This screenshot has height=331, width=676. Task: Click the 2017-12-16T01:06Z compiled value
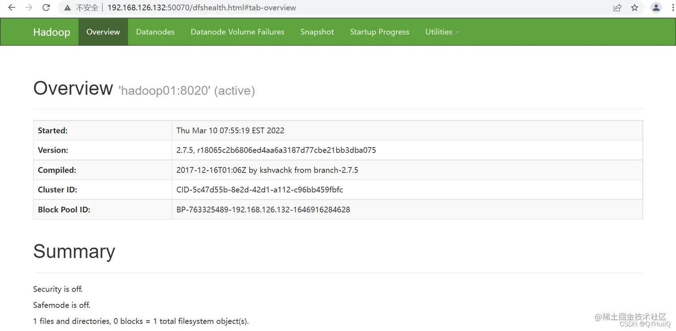tap(267, 170)
